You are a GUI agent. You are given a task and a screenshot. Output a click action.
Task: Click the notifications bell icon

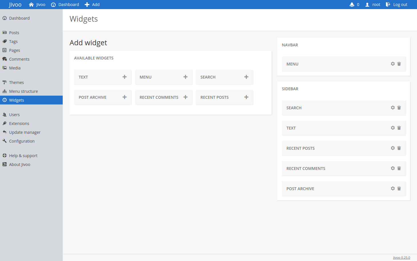[352, 5]
